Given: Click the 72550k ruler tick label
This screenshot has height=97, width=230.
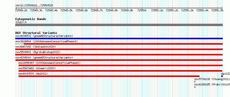Looking at the screenshot, I should coord(142,10).
